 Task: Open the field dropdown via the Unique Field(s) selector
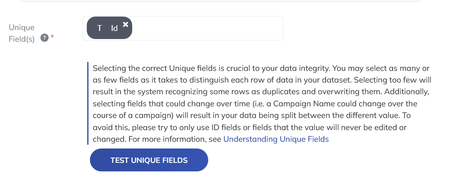coord(183,28)
